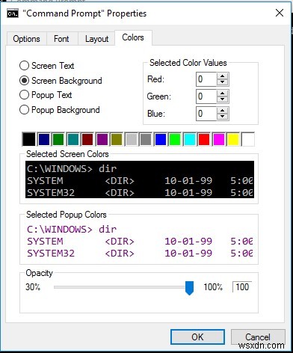Click the Red value input field
293x353 pixels.
point(206,79)
